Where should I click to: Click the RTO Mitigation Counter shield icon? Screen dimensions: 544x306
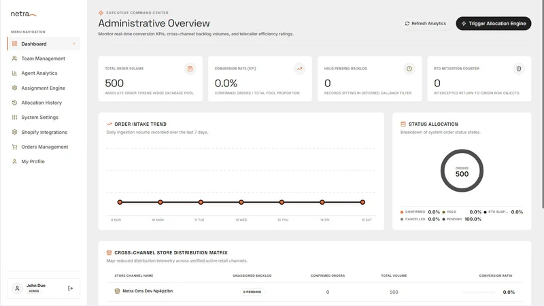pos(519,69)
